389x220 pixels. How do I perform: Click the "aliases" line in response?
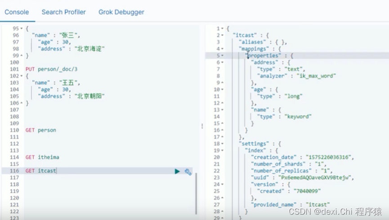(263, 42)
